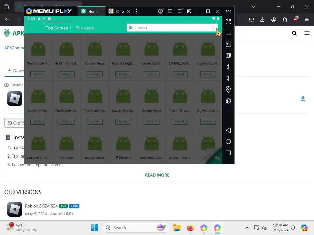The image size is (314, 235).
Task: Click the roblox search input field
Action: [x=173, y=28]
